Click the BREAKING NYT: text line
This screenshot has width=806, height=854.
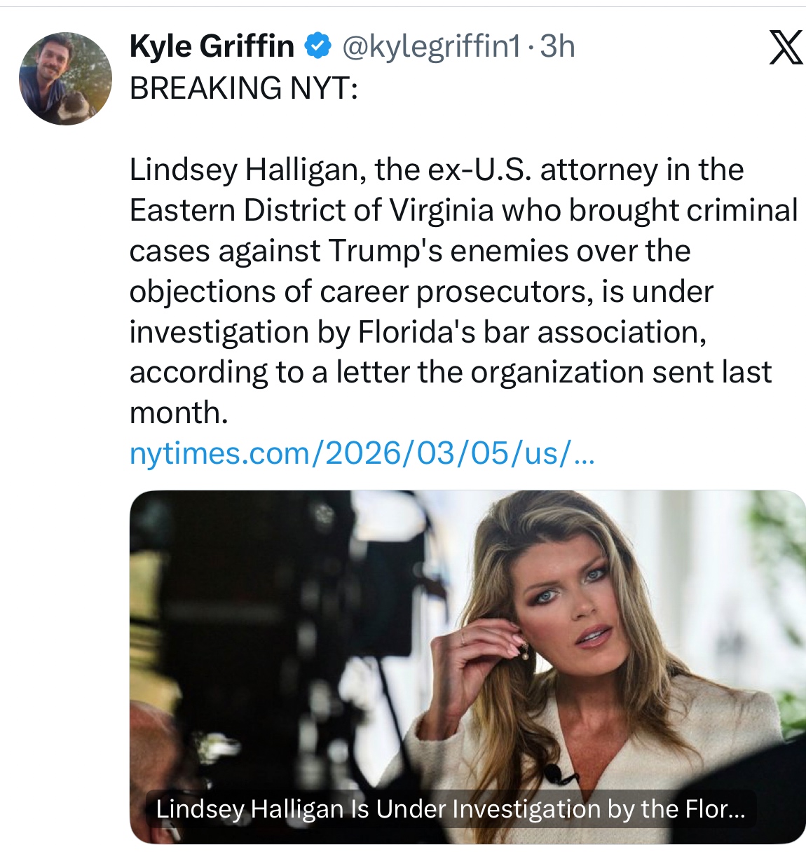[243, 88]
